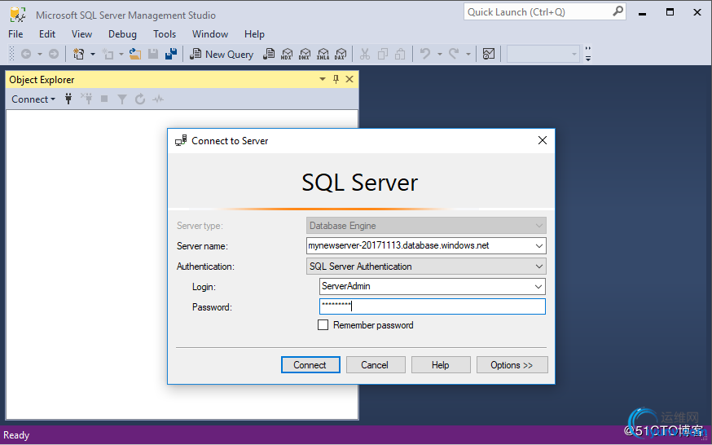Click the XMLA query icon
The width and height of the screenshot is (712, 445).
(x=323, y=54)
